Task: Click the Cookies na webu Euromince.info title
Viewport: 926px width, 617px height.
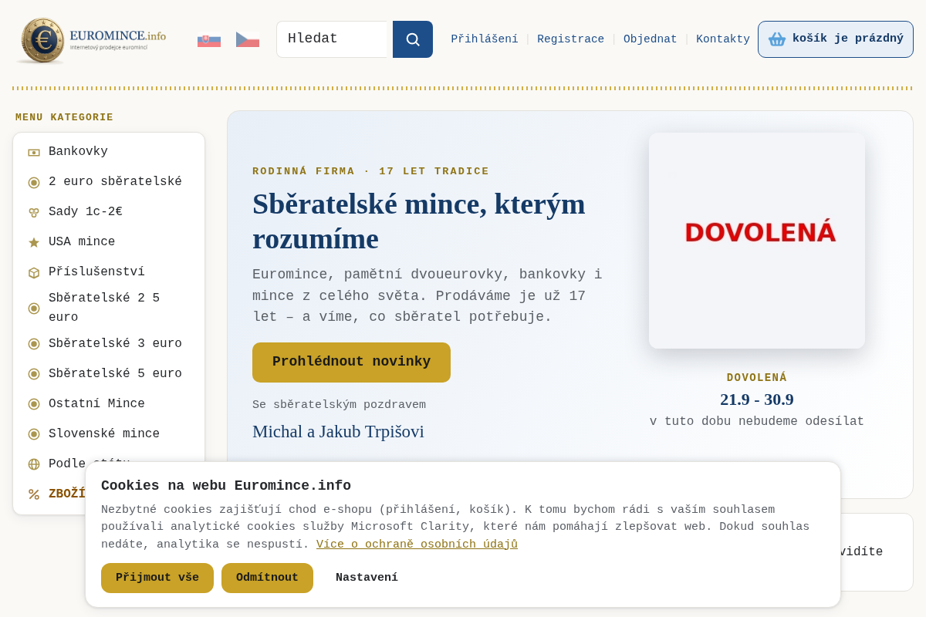Action: click(226, 486)
